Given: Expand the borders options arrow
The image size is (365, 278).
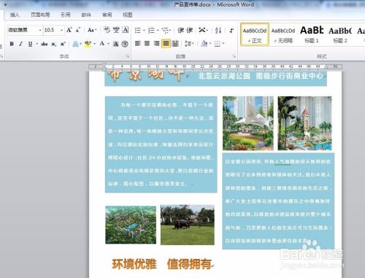Looking at the screenshot, I should [x=223, y=44].
